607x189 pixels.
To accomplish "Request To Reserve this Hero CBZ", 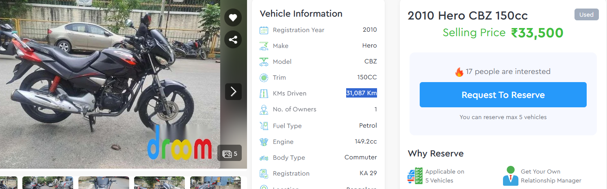I will 503,95.
